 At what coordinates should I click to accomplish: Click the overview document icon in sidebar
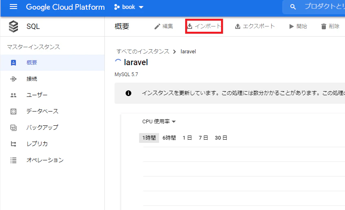[13, 63]
